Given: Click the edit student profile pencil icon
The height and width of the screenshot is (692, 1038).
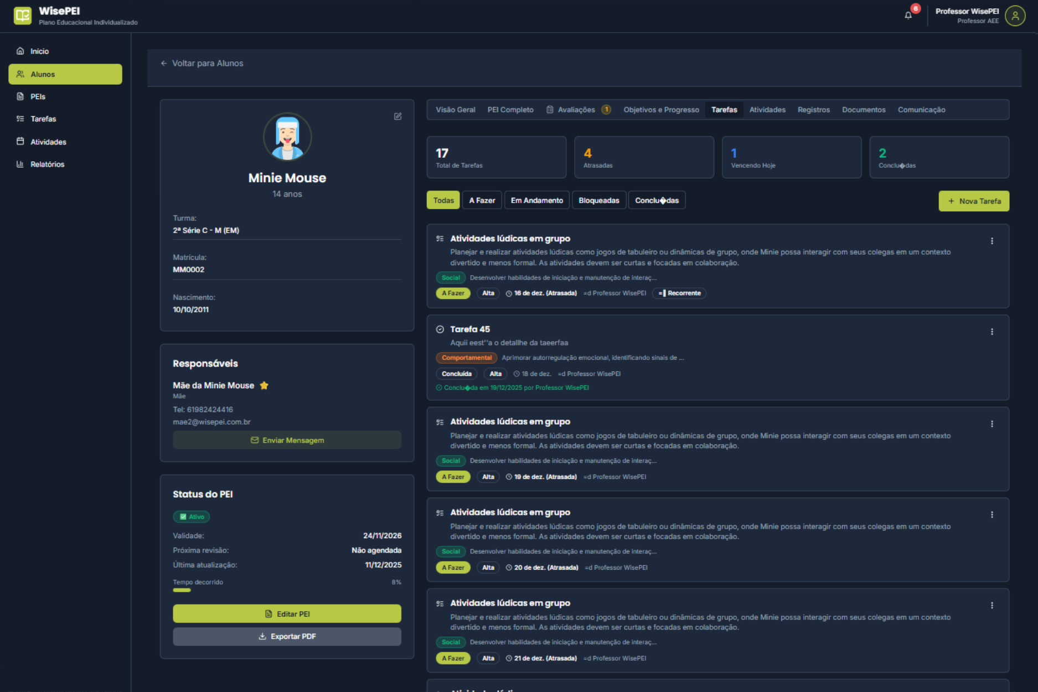Looking at the screenshot, I should (397, 116).
